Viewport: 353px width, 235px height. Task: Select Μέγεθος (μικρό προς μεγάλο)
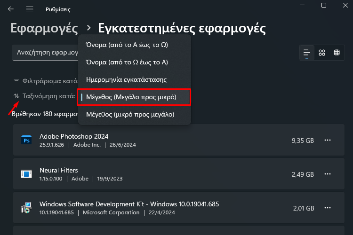[x=135, y=115]
